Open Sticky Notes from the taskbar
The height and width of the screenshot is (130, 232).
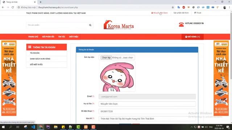pyautogui.click(x=63, y=127)
